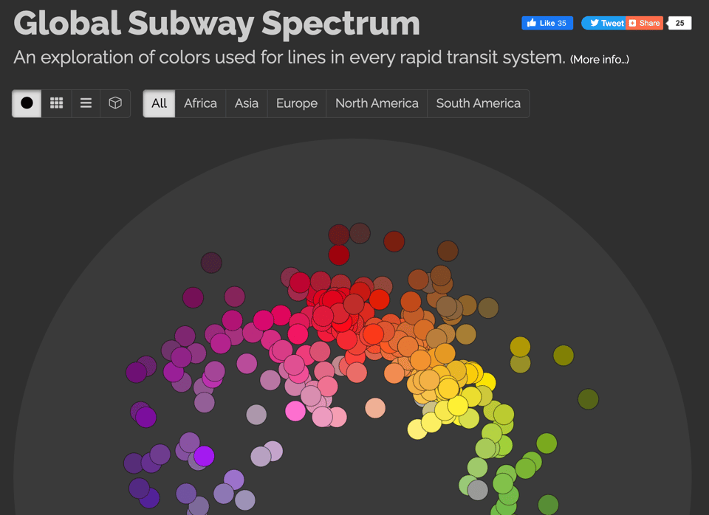709x515 pixels.
Task: Filter lines by the Europe tab
Action: [296, 103]
